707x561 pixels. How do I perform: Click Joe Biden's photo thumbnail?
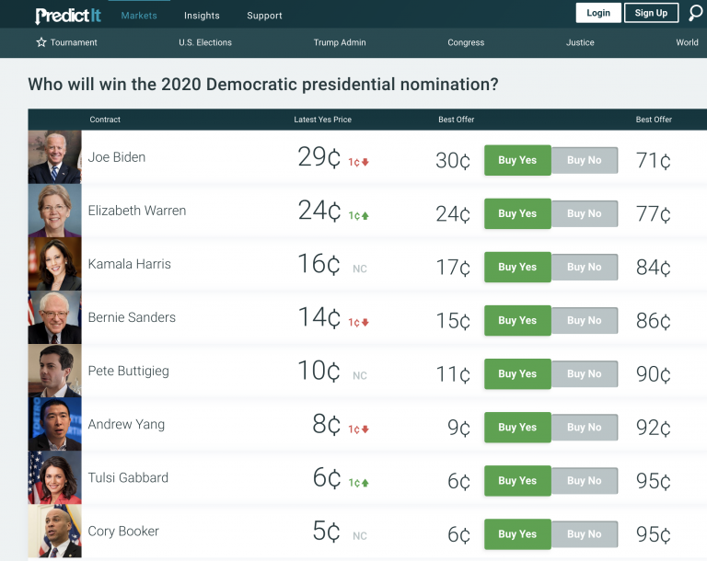coord(54,157)
